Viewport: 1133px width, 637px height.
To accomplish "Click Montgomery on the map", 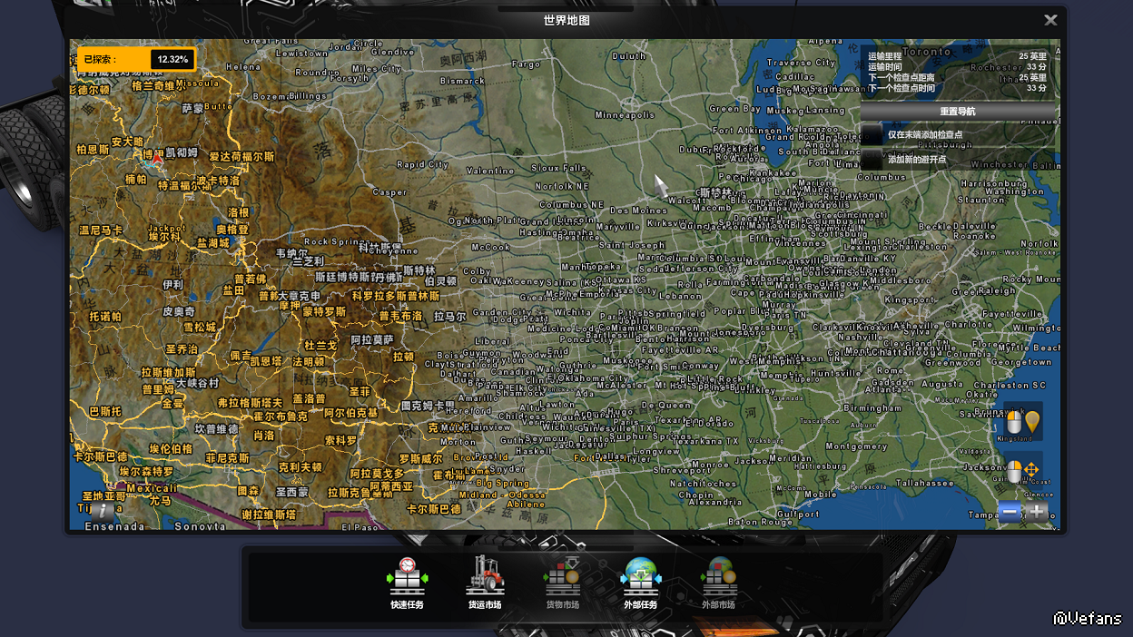I will (x=857, y=446).
